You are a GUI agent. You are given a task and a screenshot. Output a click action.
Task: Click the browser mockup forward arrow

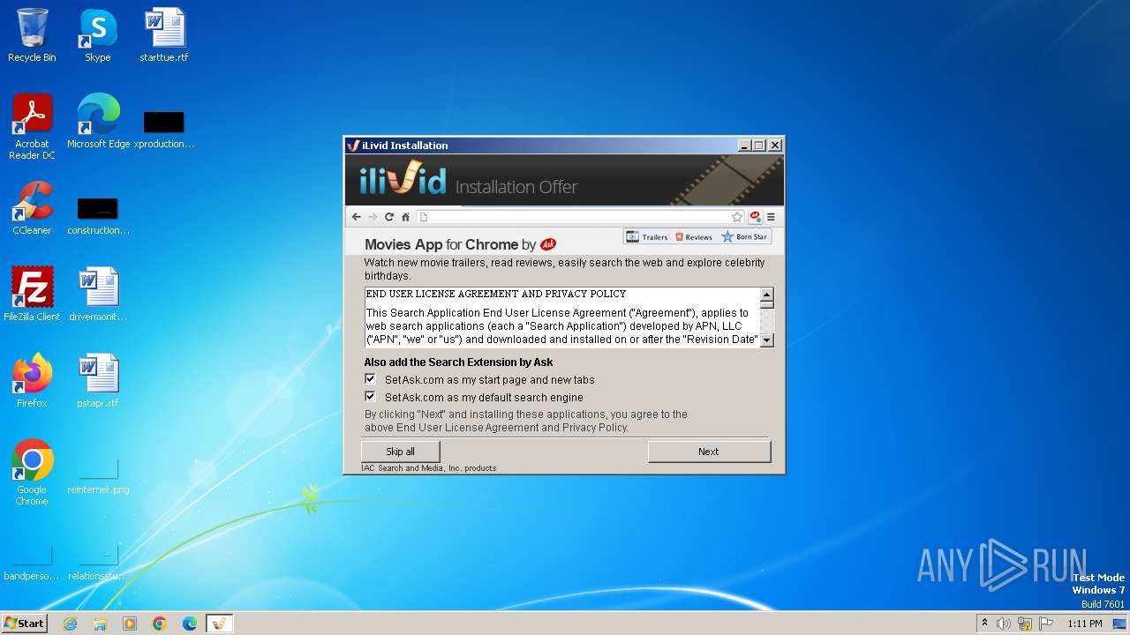[373, 217]
